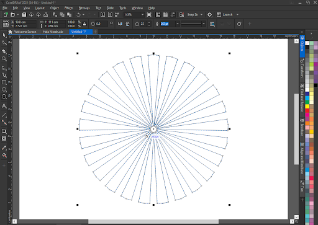
Task: Open the outline width dropdown
Action: click(x=178, y=24)
